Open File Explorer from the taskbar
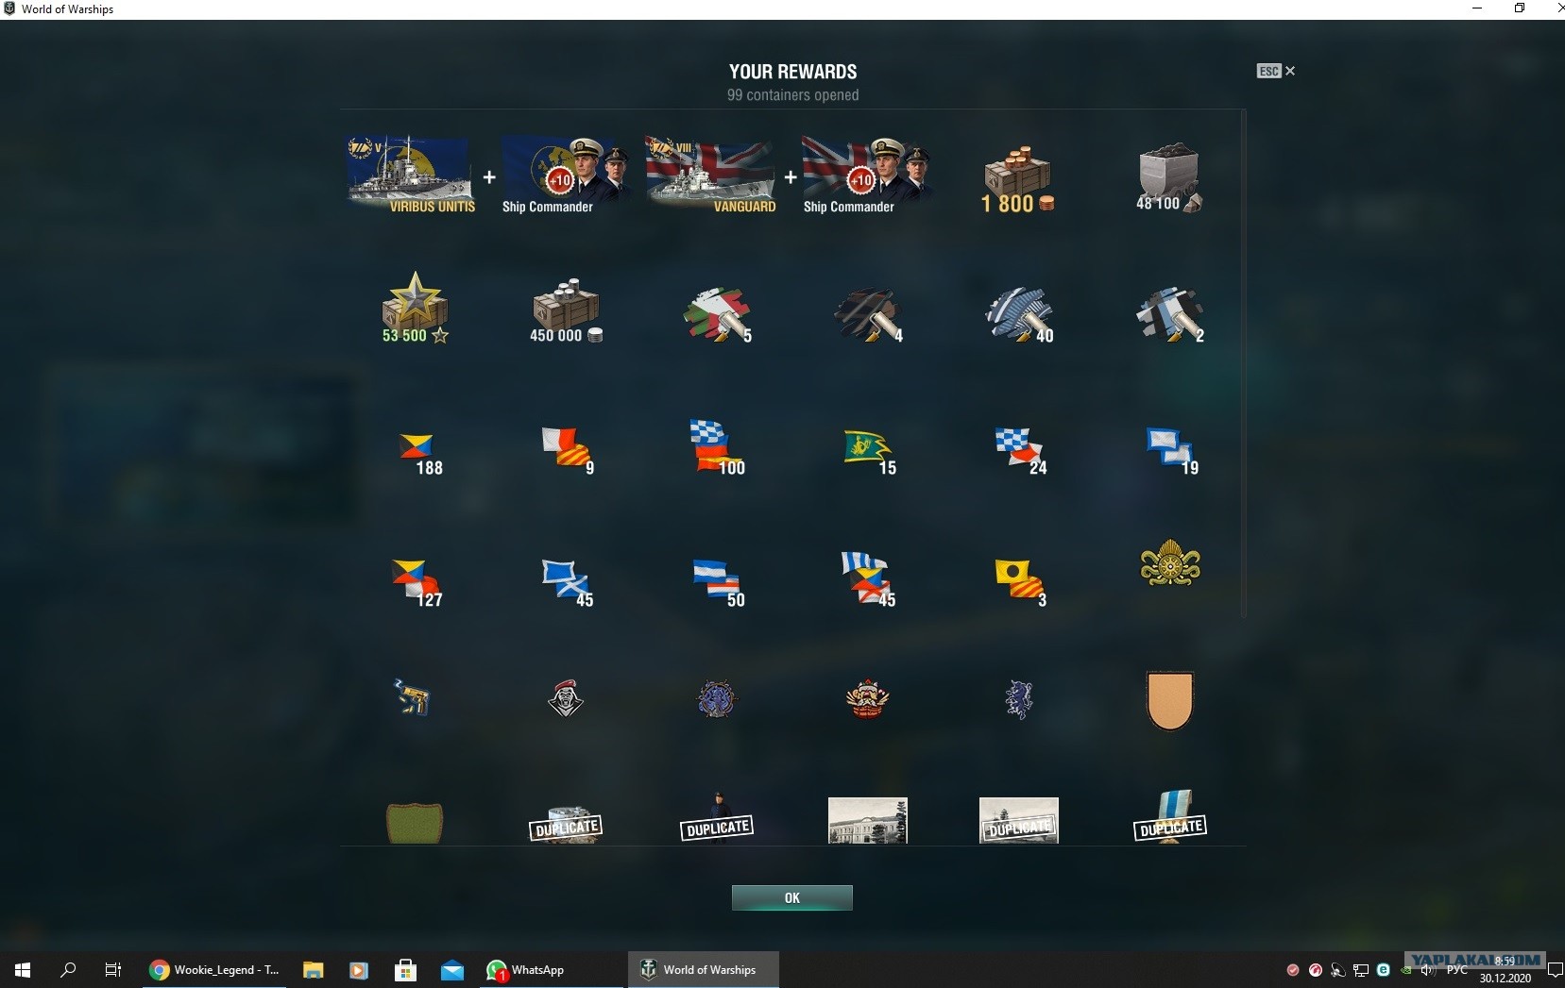Screen dimensions: 1565x988 click(313, 969)
